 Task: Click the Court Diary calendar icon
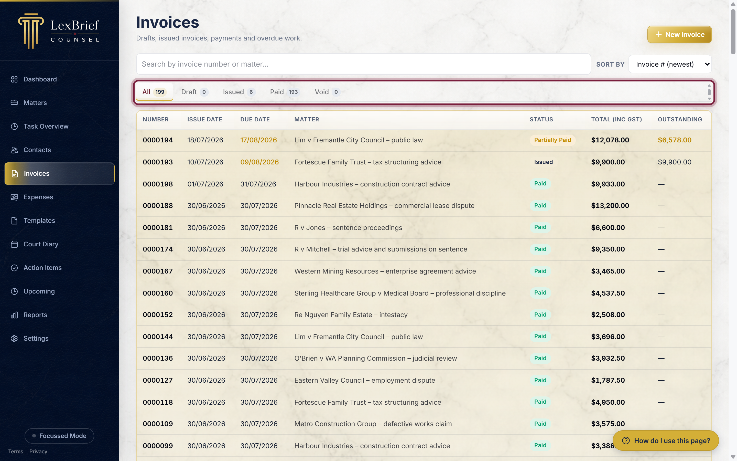14,244
